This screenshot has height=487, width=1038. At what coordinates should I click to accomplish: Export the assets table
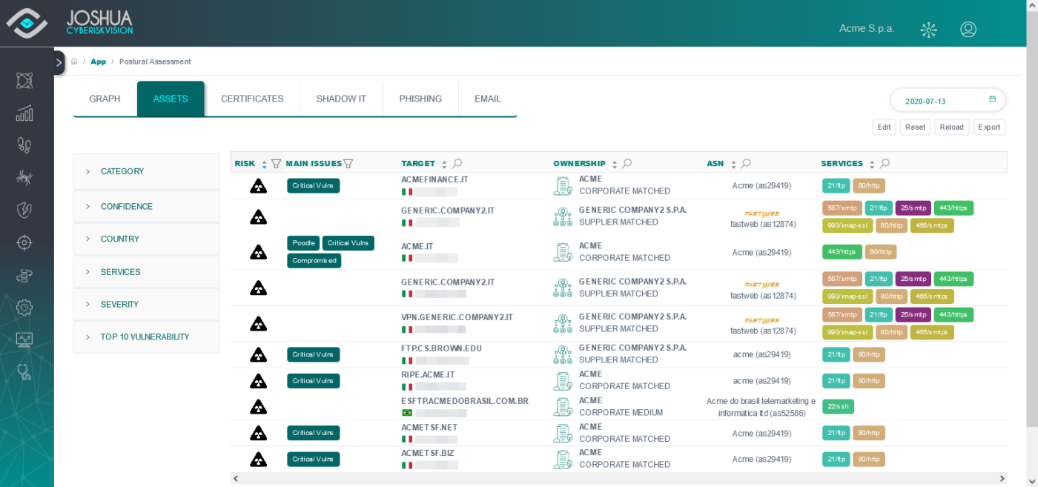click(x=989, y=127)
